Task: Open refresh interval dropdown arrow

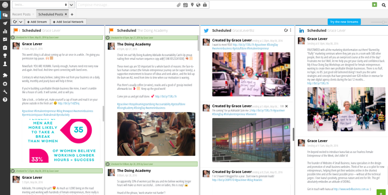Action: (21, 22)
